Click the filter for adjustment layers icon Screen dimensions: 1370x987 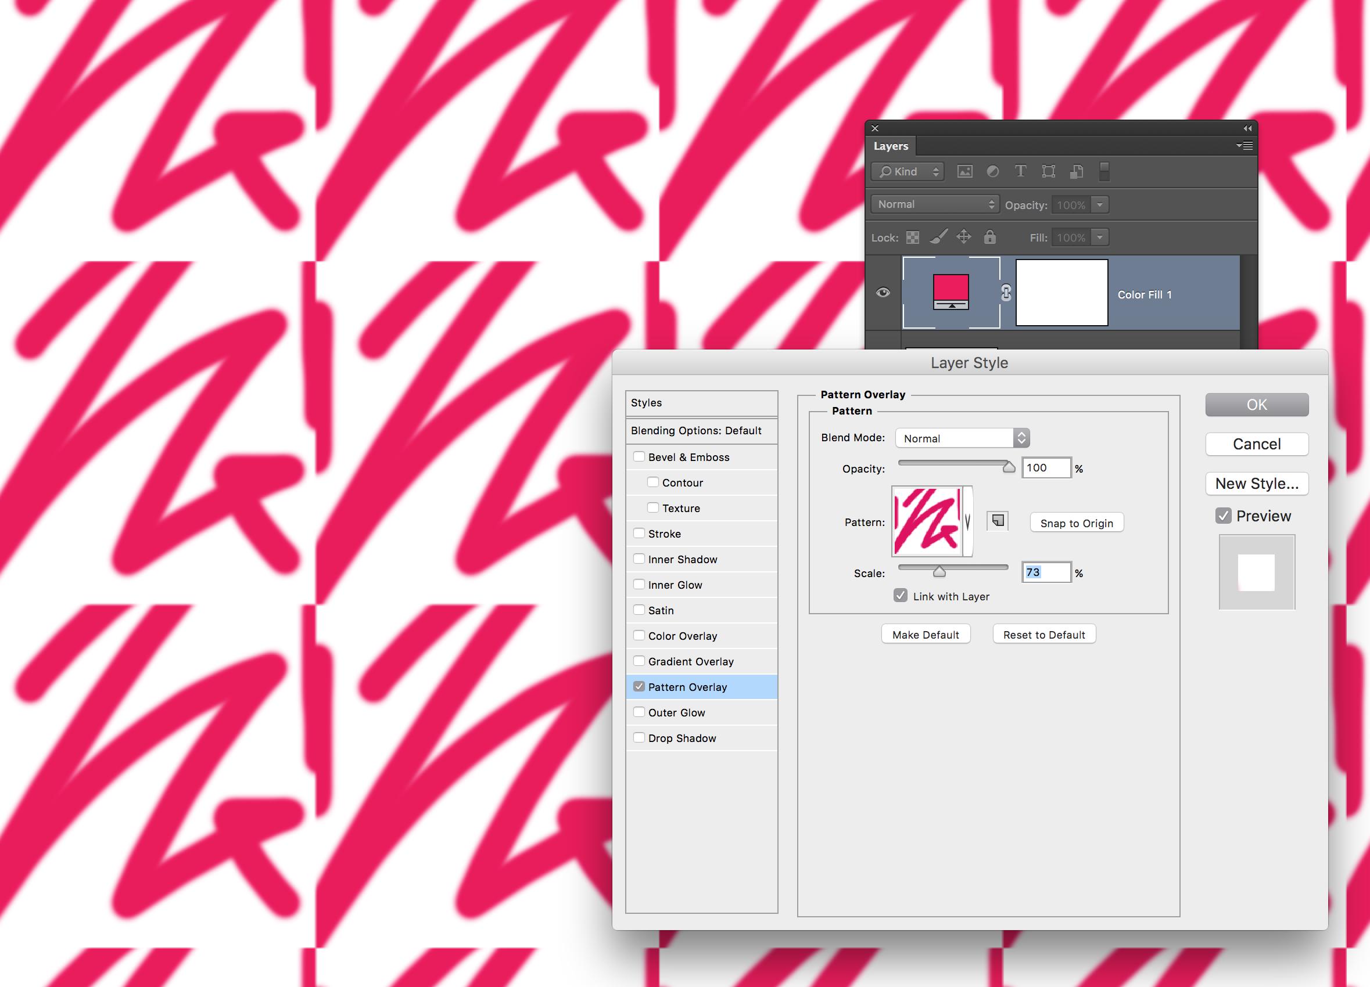click(x=992, y=171)
